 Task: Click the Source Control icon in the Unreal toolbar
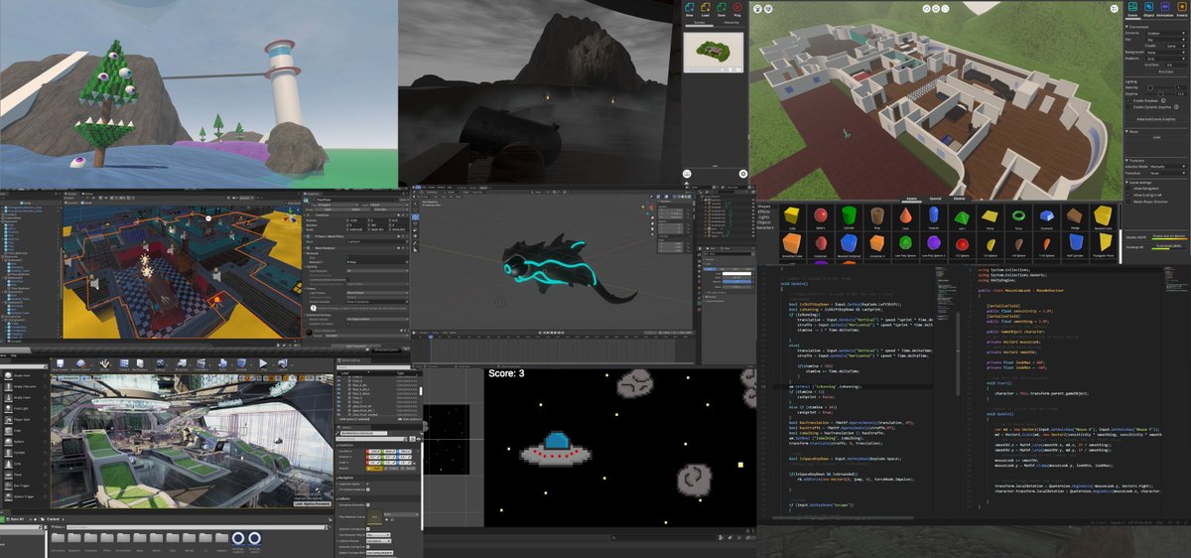[x=80, y=363]
